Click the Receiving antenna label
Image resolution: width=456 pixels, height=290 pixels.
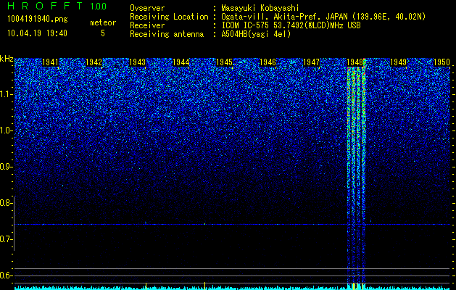click(167, 34)
